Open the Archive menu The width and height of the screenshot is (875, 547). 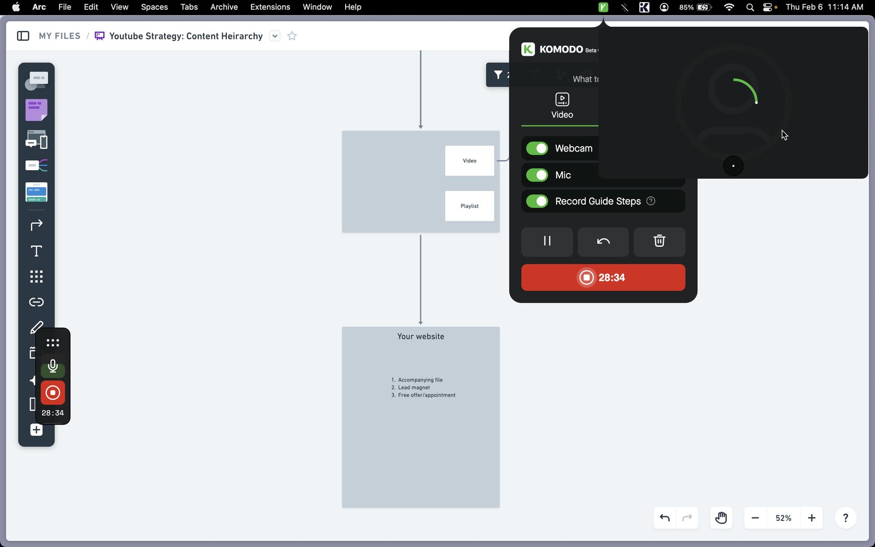click(x=224, y=7)
